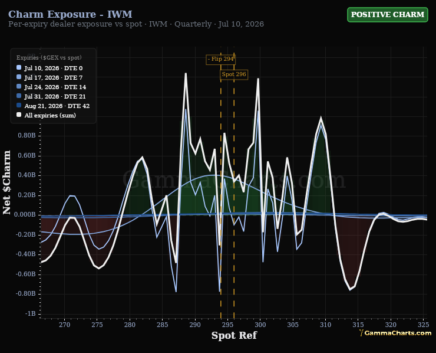Screen dimensions: 436x353
Task: Click the 'Charm Exposure - IWM' title
Action: pos(70,14)
